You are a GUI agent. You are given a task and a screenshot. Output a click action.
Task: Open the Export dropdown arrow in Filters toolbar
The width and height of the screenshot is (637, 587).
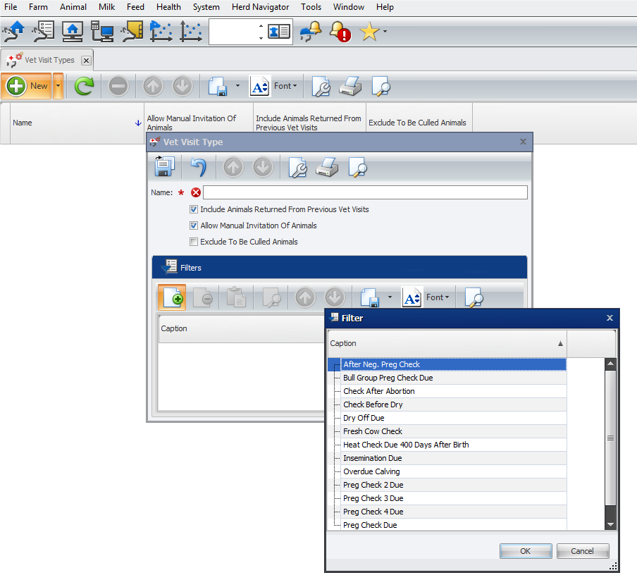click(x=390, y=297)
